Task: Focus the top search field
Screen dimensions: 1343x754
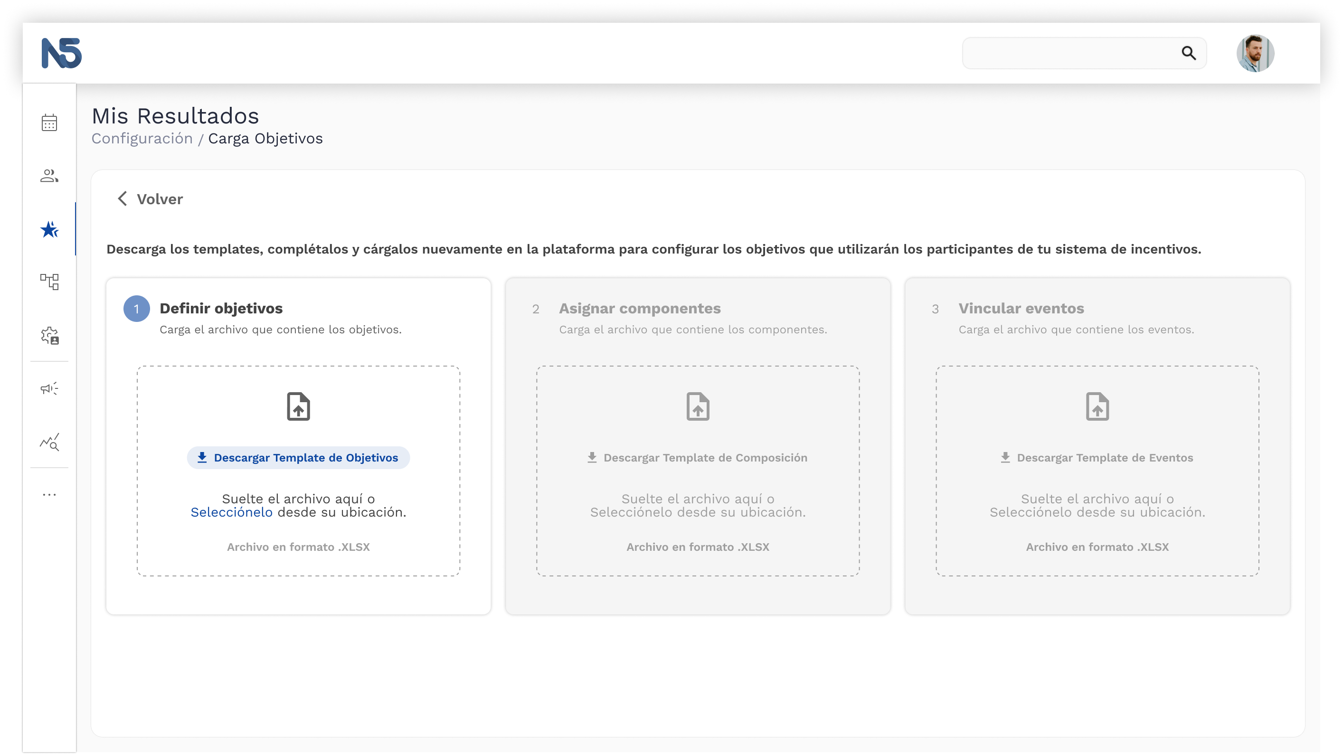Action: [1084, 53]
